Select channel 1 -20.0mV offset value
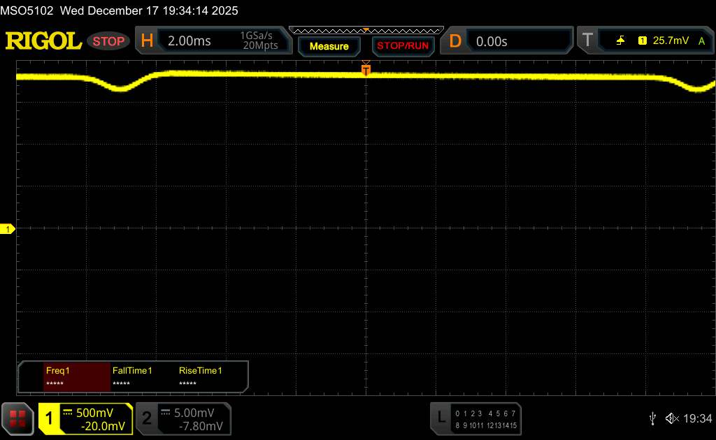Screen dimensions: 716x440 tap(102, 426)
